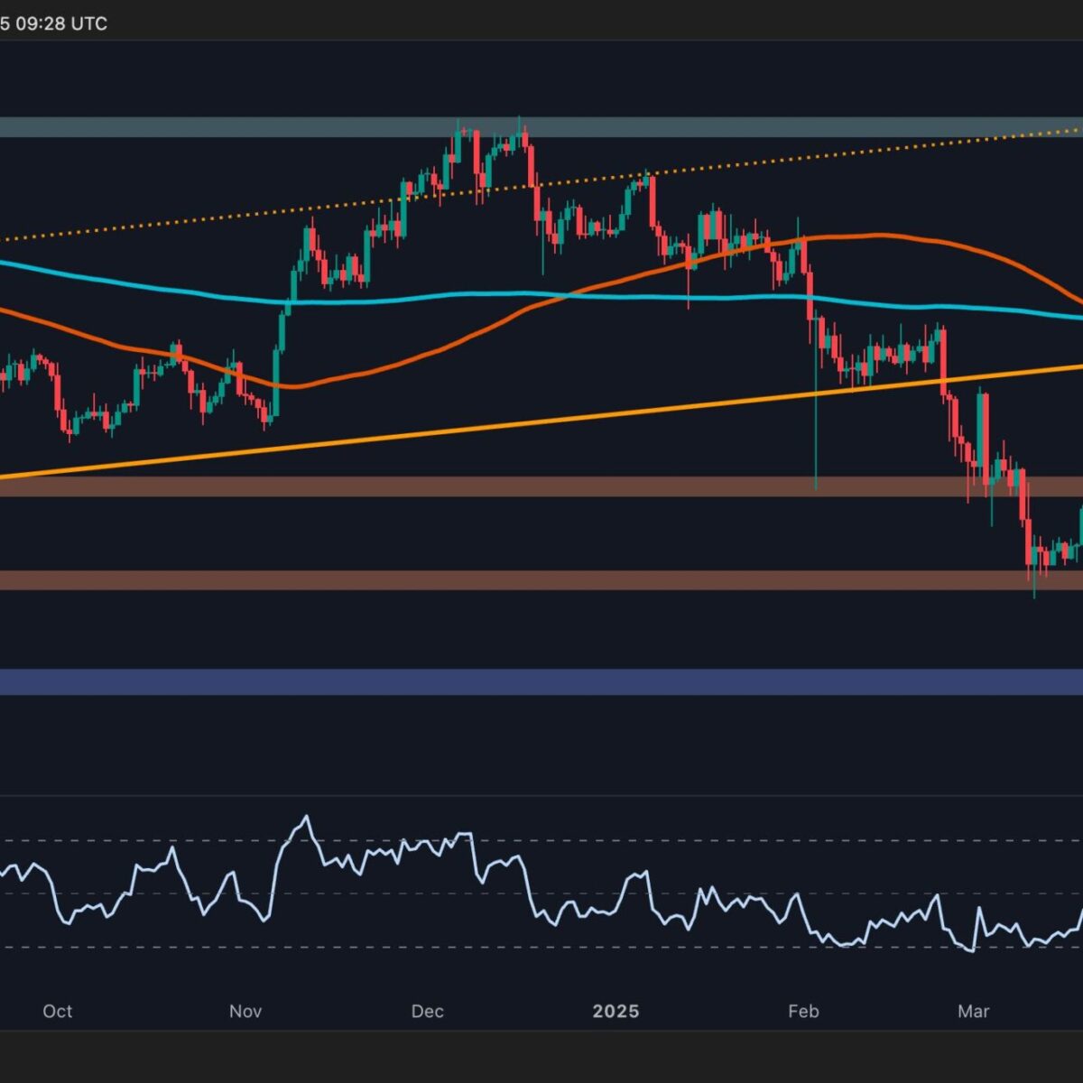The height and width of the screenshot is (1083, 1083).
Task: Click the "Mar" time axis label
Action: click(973, 1011)
